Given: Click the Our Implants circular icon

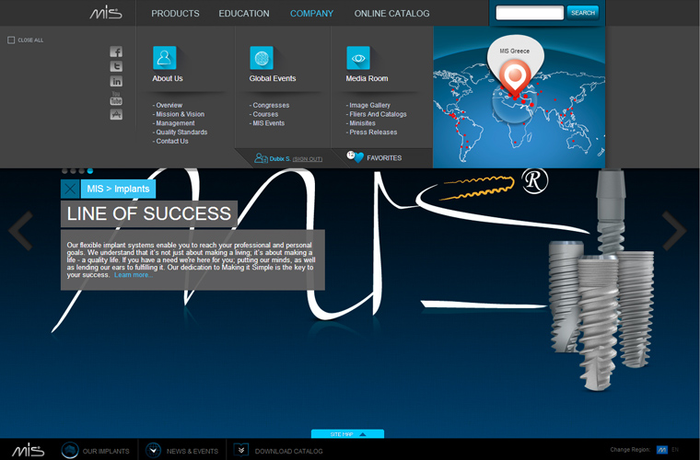Looking at the screenshot, I should [x=70, y=450].
